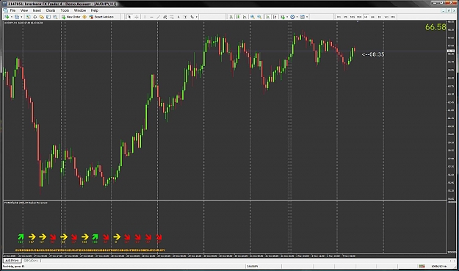Image resolution: width=459 pixels, height=271 pixels.
Task: Open the Window menu
Action: pyautogui.click(x=80, y=10)
